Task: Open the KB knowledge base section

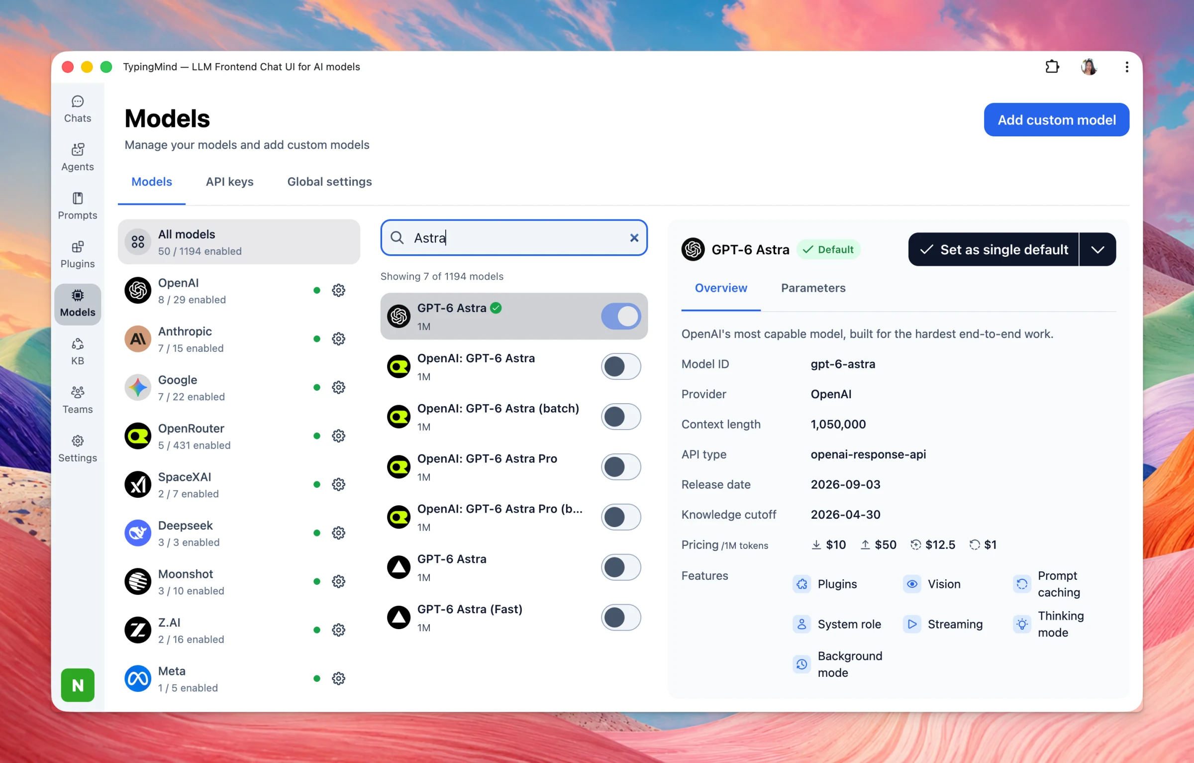Action: click(x=78, y=351)
